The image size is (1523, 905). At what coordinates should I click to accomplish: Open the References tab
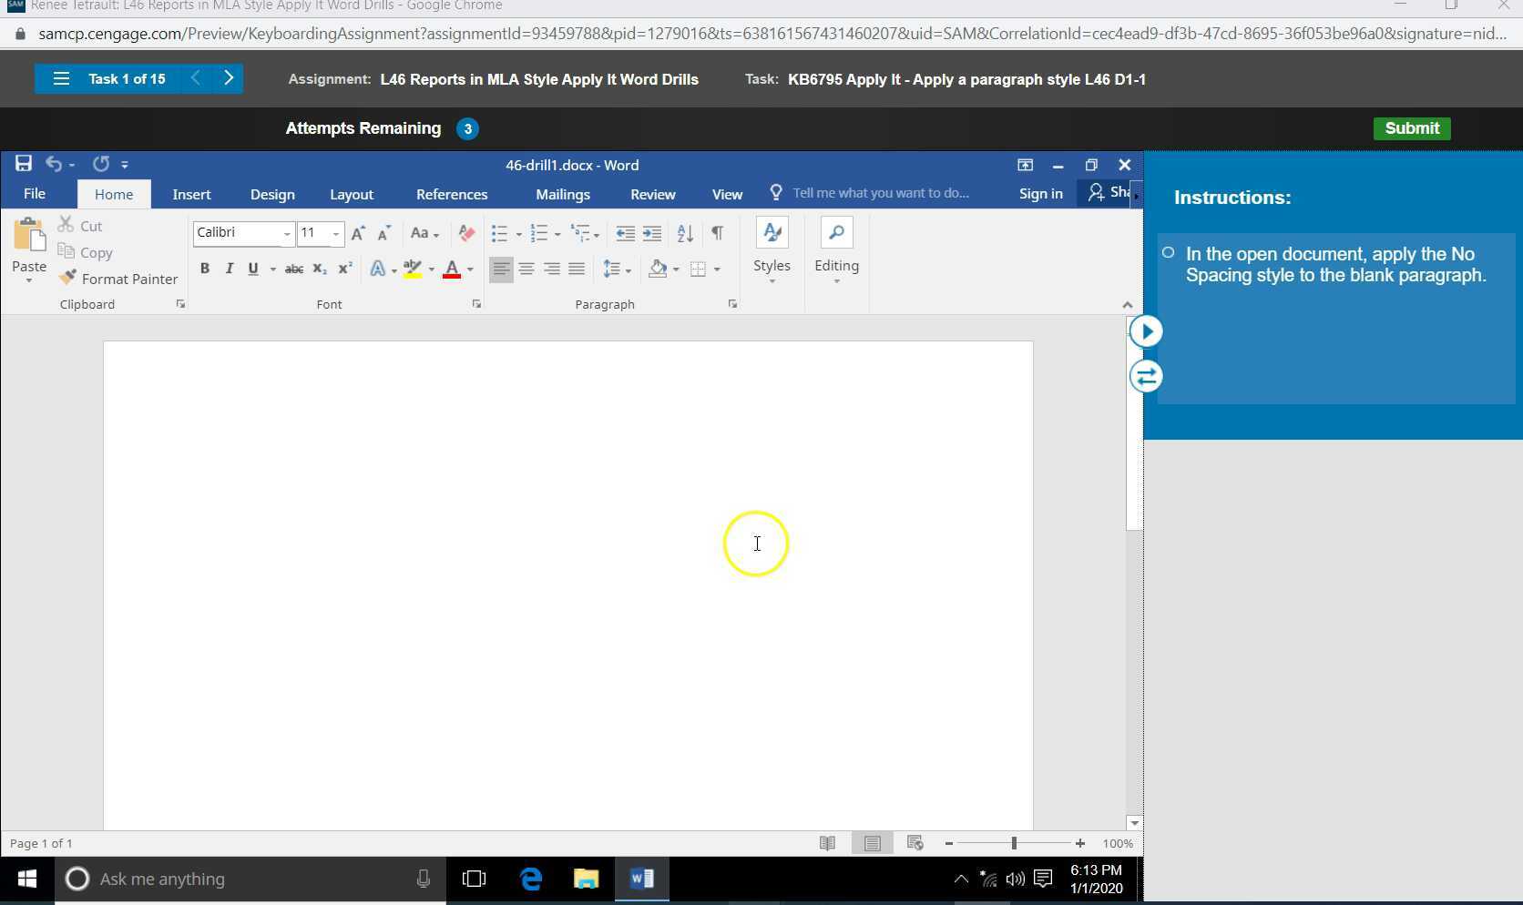coord(451,194)
